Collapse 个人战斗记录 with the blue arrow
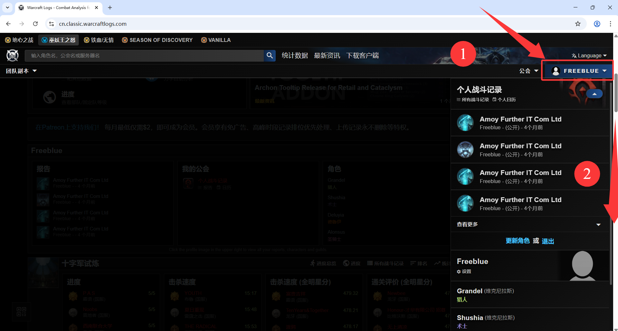This screenshot has height=331, width=618. click(x=594, y=94)
